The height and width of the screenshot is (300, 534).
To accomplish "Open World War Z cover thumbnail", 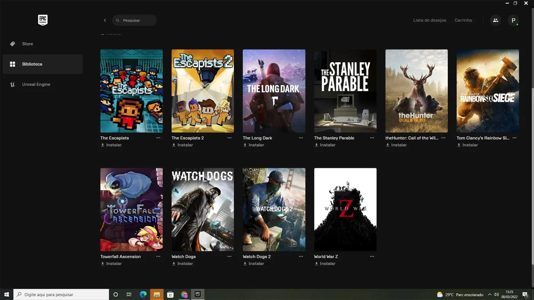I will pyautogui.click(x=345, y=209).
